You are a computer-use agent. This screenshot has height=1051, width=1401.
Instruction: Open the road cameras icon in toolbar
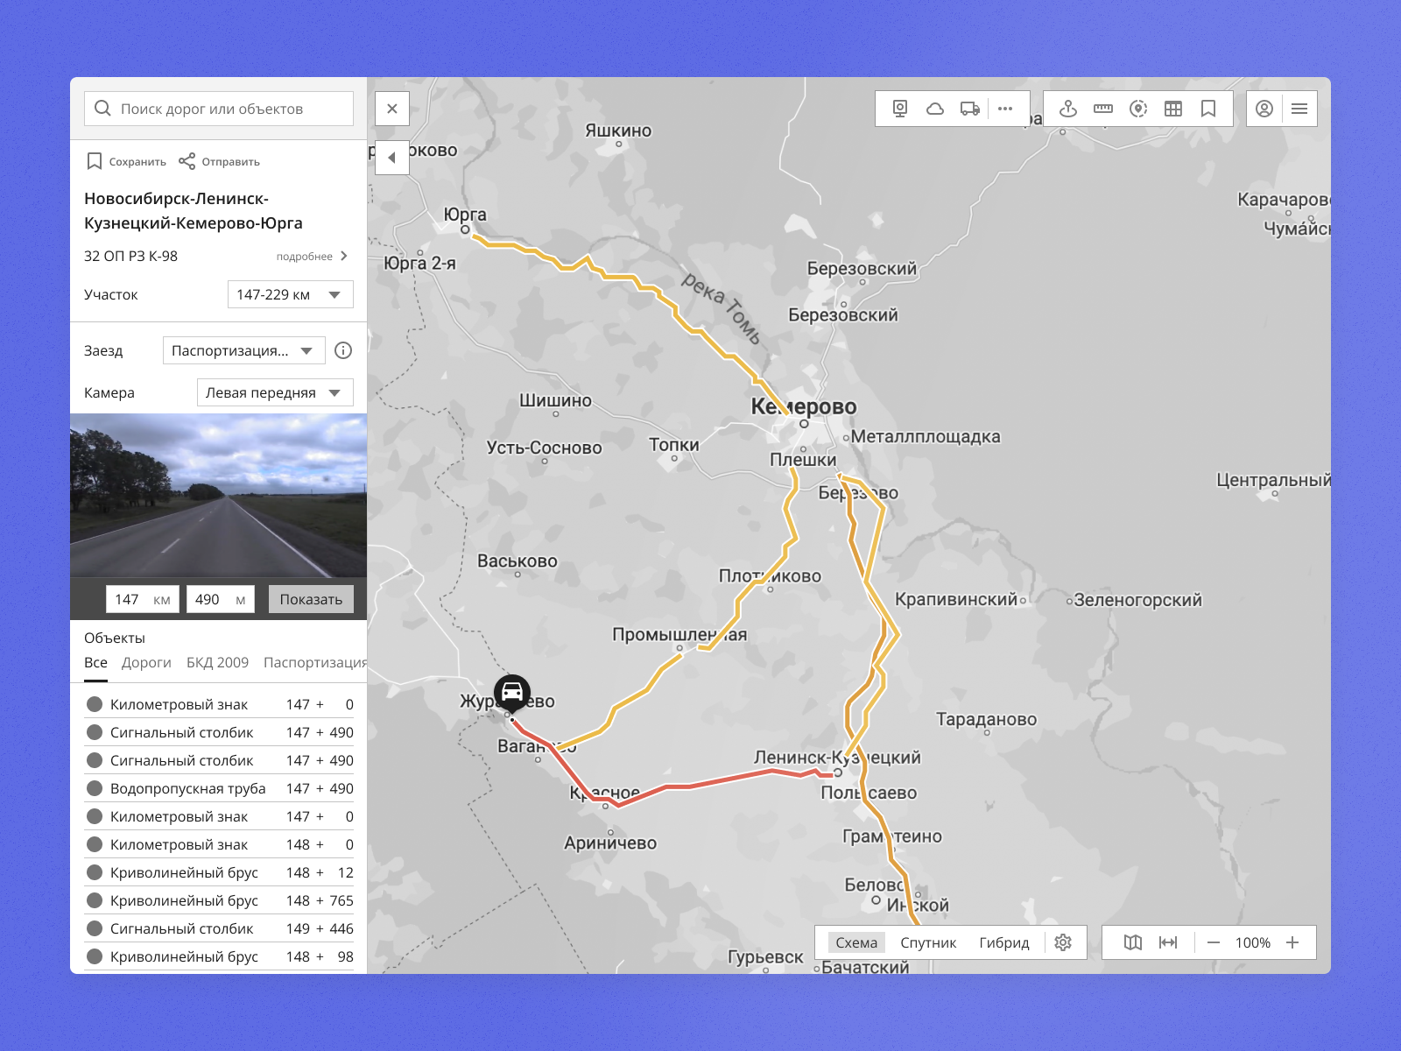(900, 109)
